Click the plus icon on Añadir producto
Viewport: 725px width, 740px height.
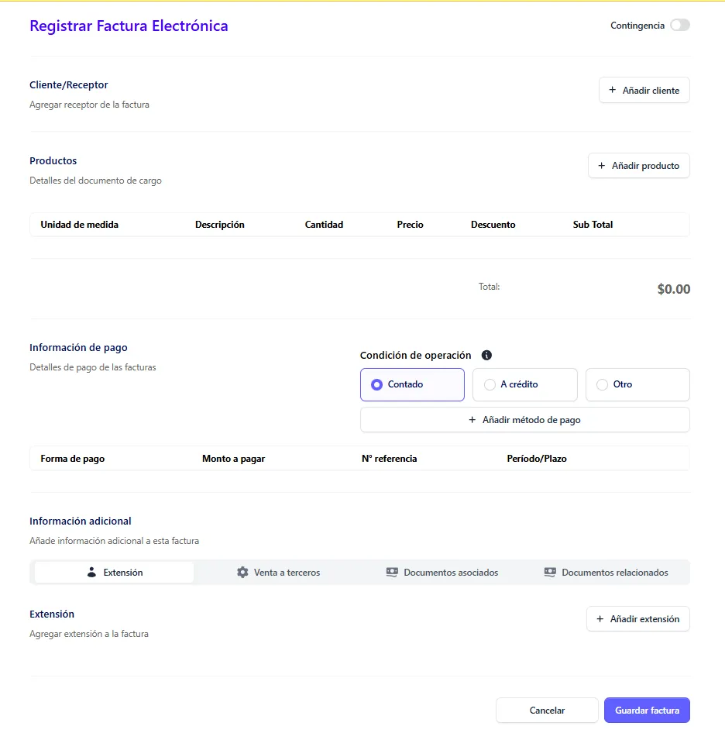click(603, 166)
